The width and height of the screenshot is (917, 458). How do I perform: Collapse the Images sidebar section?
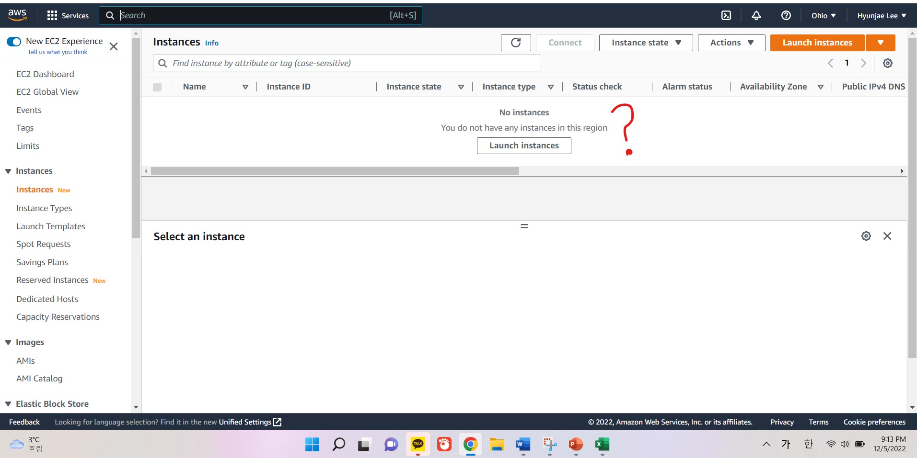click(8, 343)
